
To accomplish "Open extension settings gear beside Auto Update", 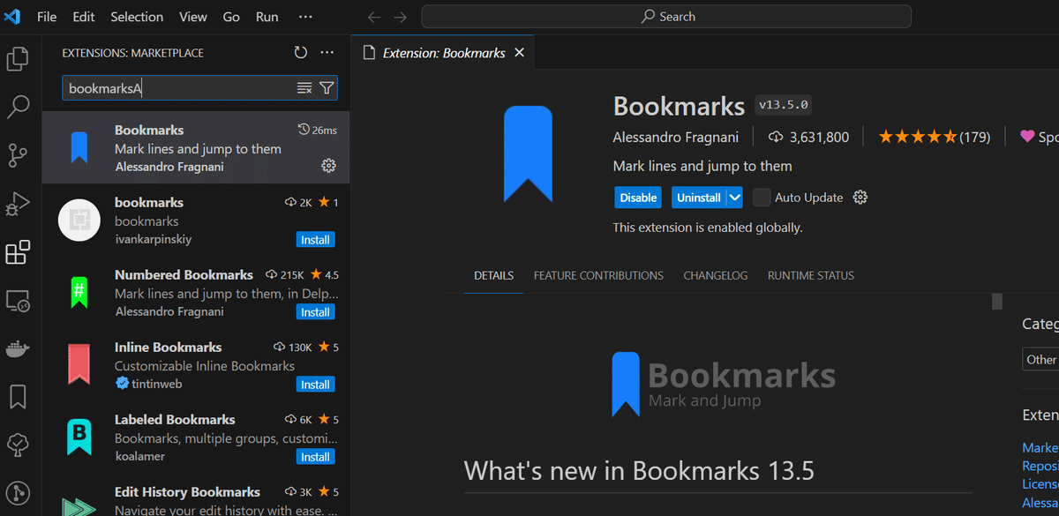I will point(860,198).
